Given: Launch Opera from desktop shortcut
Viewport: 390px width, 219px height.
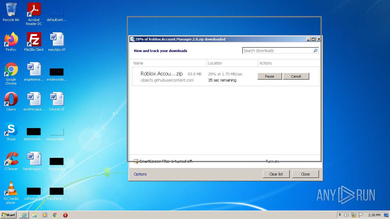Looking at the screenshot, I should coord(11,102).
